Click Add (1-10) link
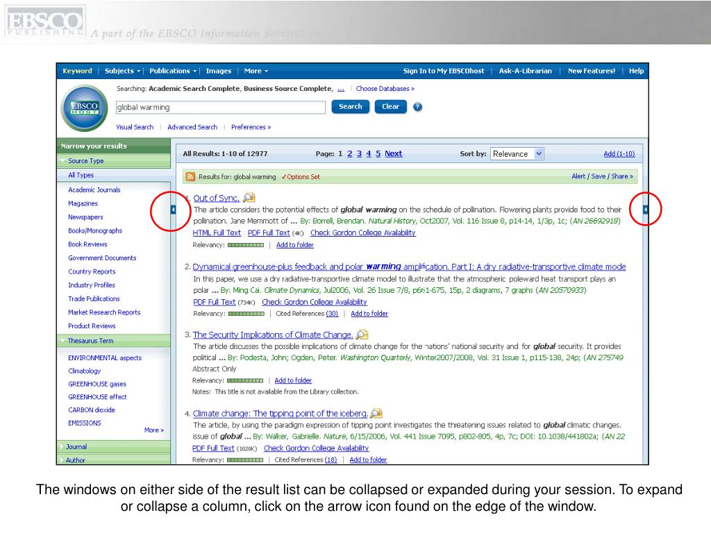The height and width of the screenshot is (533, 711). (x=619, y=153)
